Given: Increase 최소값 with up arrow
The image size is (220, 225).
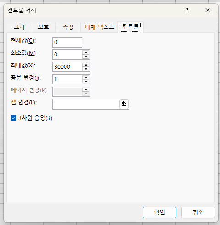Looking at the screenshot, I should click(86, 52).
